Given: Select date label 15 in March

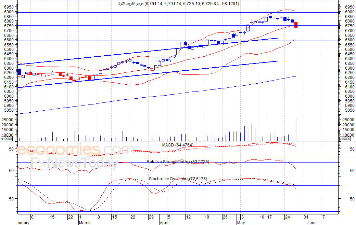Looking at the screenshot, I should [114, 217].
